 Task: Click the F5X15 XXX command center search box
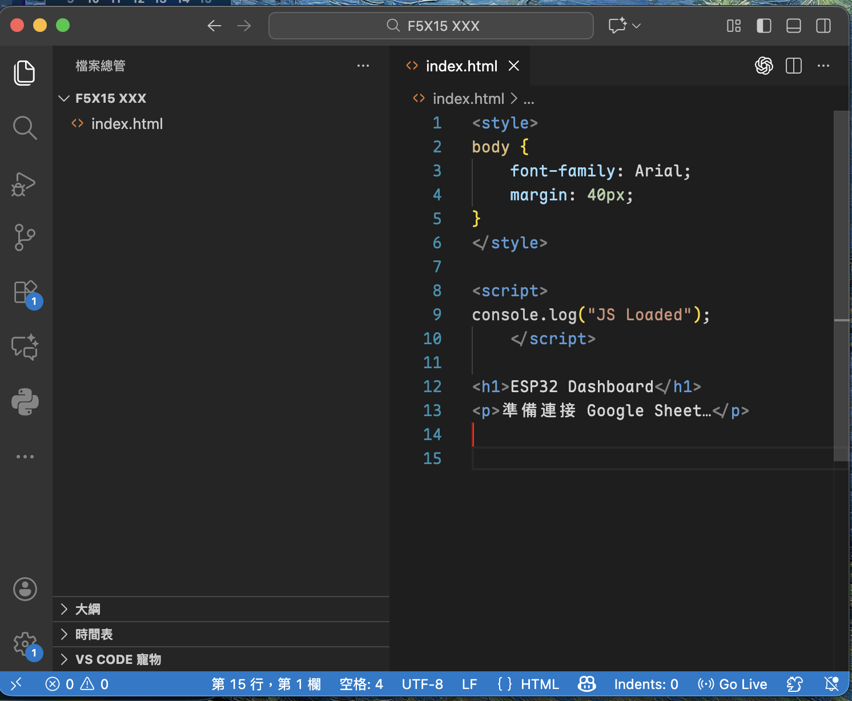coord(431,26)
